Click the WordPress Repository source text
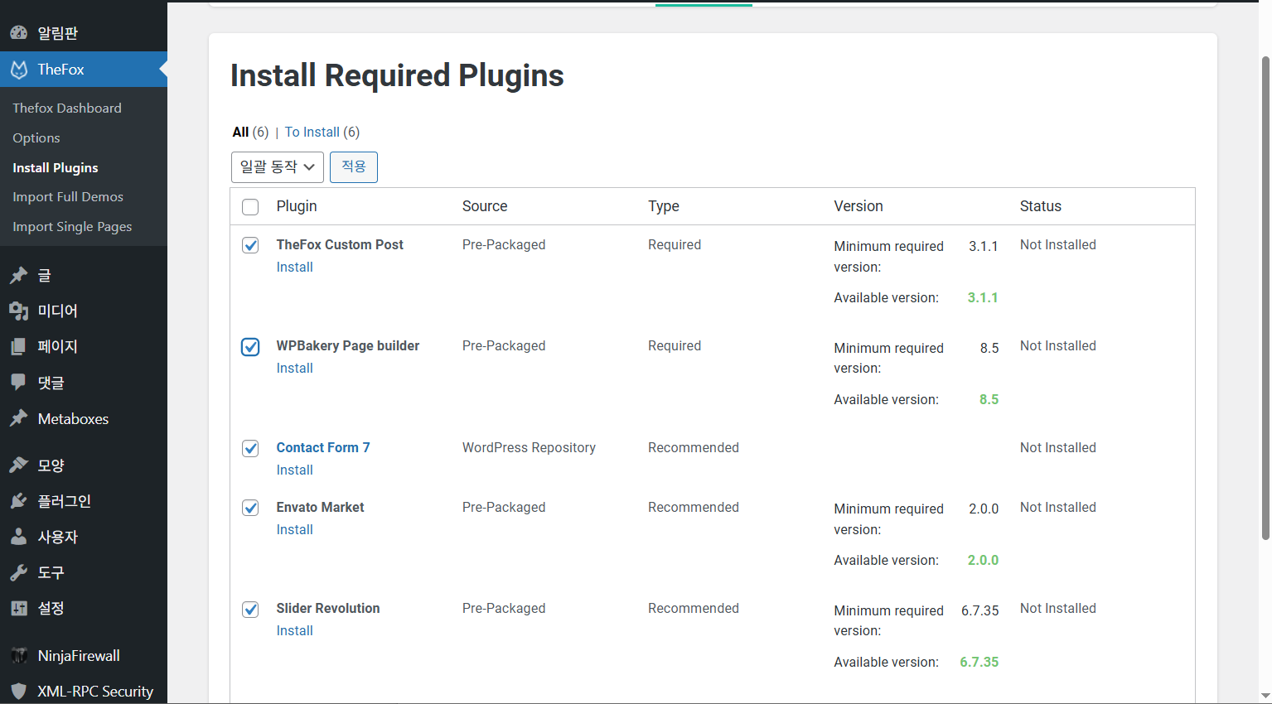 coord(529,447)
